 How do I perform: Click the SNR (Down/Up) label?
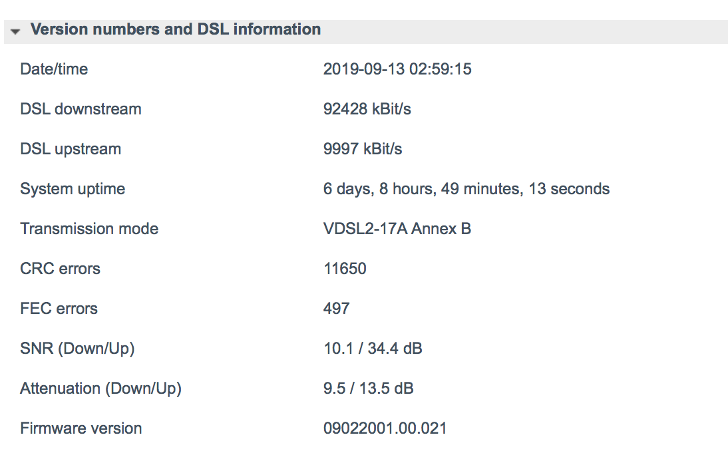click(x=77, y=349)
